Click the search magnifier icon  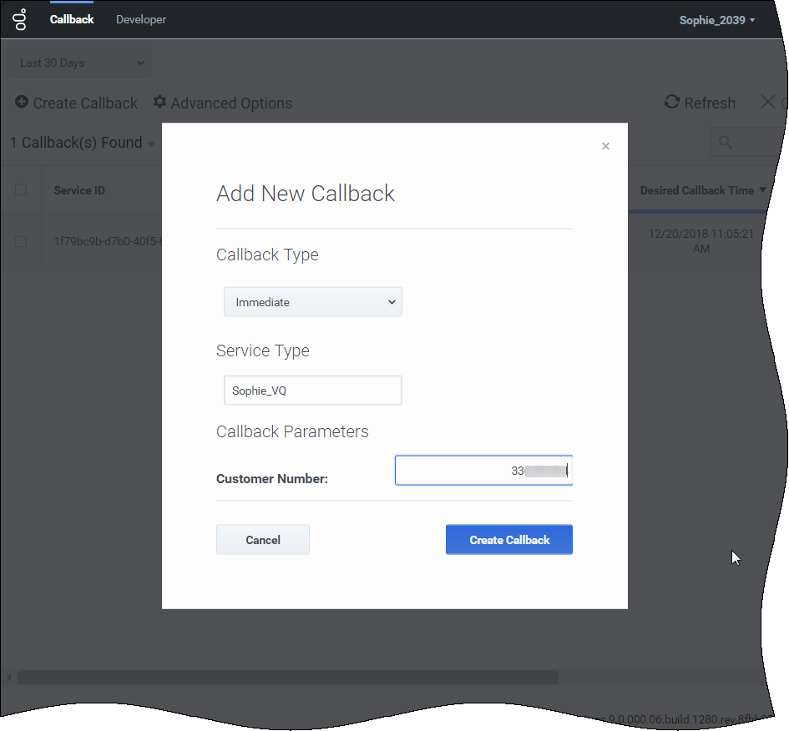click(726, 143)
